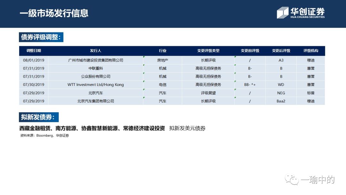The width and height of the screenshot is (346, 195).
Task: Click 穆迪 in the 08/01/2019 row
Action: (x=311, y=60)
